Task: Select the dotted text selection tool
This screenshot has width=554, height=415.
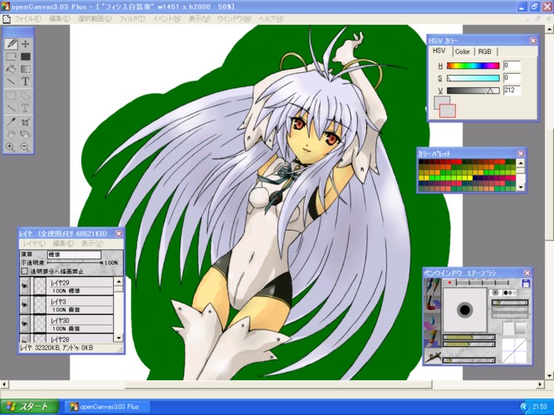Action: [x=26, y=108]
